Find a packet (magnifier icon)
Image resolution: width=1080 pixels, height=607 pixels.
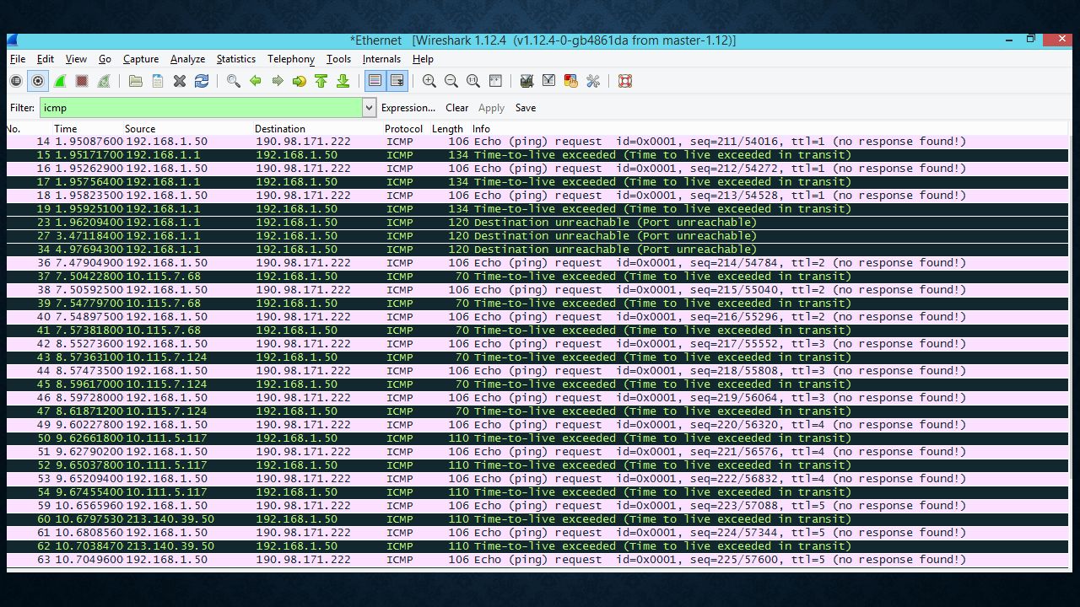(x=233, y=81)
